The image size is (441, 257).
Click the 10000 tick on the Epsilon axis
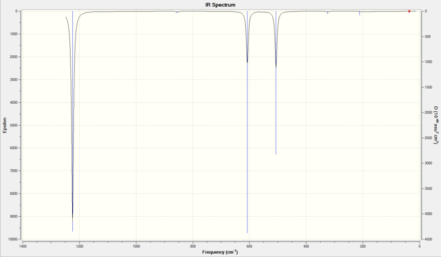click(x=12, y=239)
